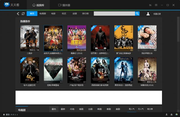The height and width of the screenshot is (117, 180).
Task: Select the 最热 filter tab
Action: point(54,109)
